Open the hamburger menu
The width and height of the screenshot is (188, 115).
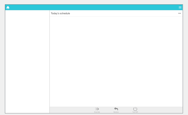[x=180, y=7]
